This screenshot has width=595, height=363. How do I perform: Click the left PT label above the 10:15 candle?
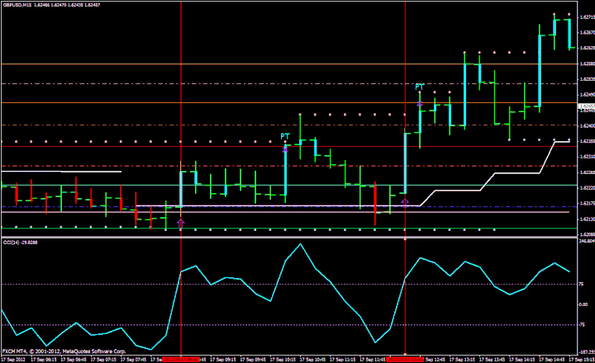click(285, 136)
